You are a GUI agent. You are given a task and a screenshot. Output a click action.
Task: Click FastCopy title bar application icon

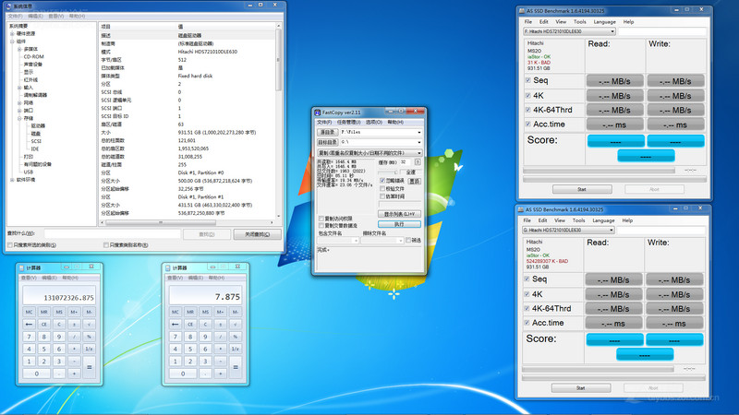320,112
